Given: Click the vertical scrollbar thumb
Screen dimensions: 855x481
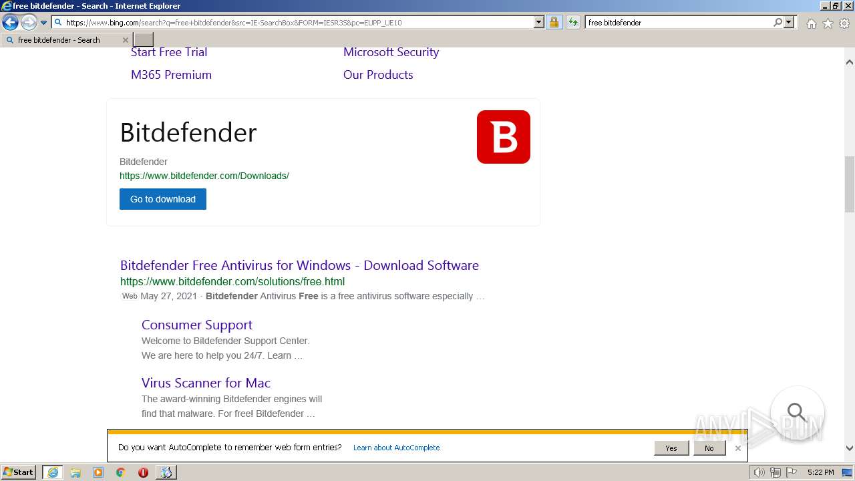Looking at the screenshot, I should tap(850, 184).
